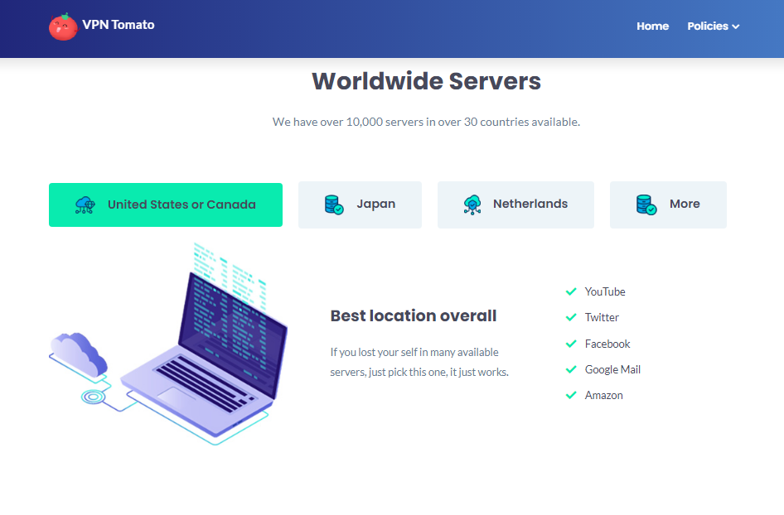784x515 pixels.
Task: Click the 'If you lost your self' description text
Action: [x=419, y=362]
